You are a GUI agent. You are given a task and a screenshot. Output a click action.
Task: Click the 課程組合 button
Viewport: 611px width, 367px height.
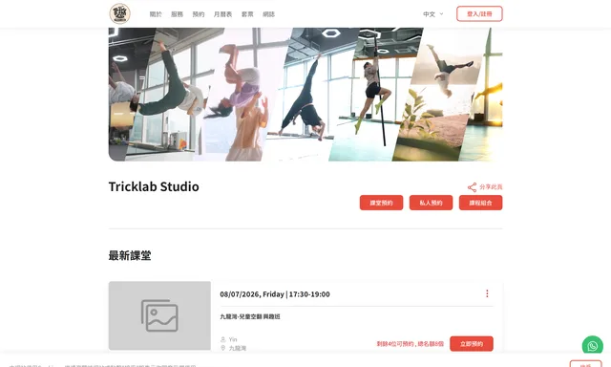tap(480, 203)
